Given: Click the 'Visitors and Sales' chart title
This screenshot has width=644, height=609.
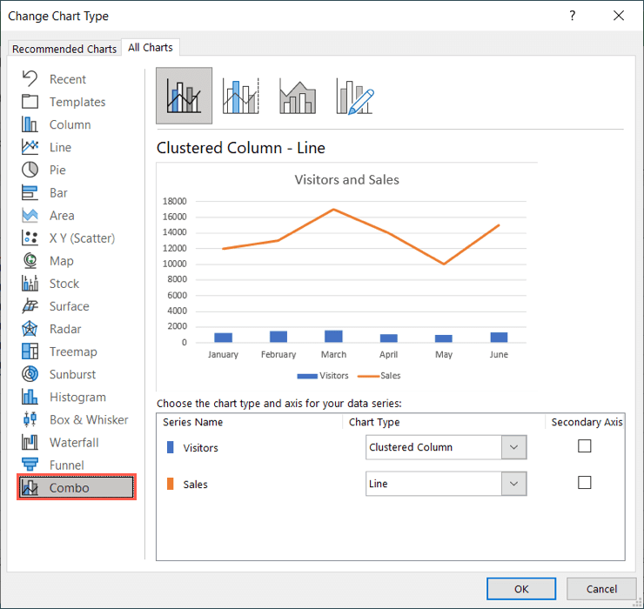Looking at the screenshot, I should pos(346,180).
